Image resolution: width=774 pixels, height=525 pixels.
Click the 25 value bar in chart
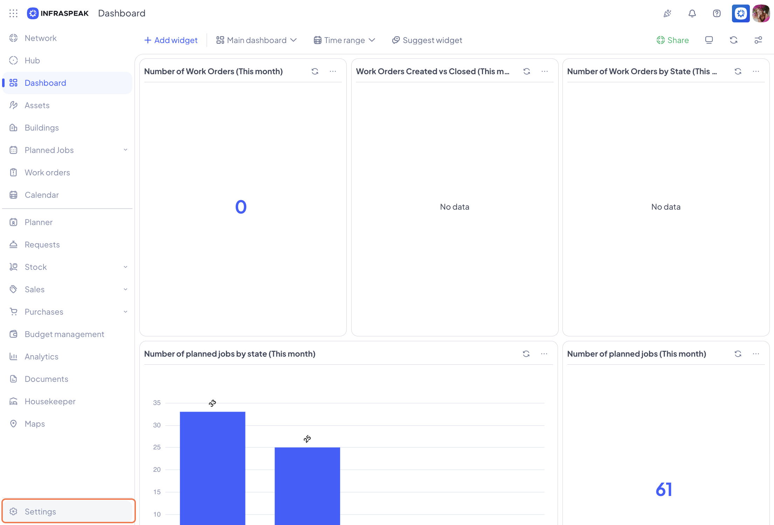[307, 486]
